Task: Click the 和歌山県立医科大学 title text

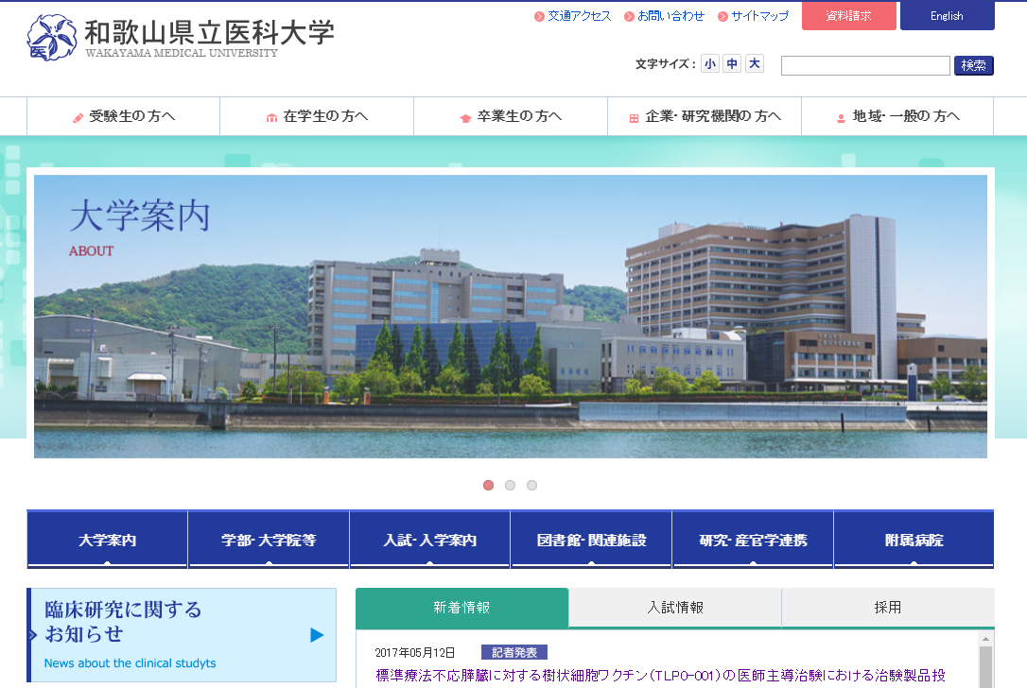Action: coord(210,32)
